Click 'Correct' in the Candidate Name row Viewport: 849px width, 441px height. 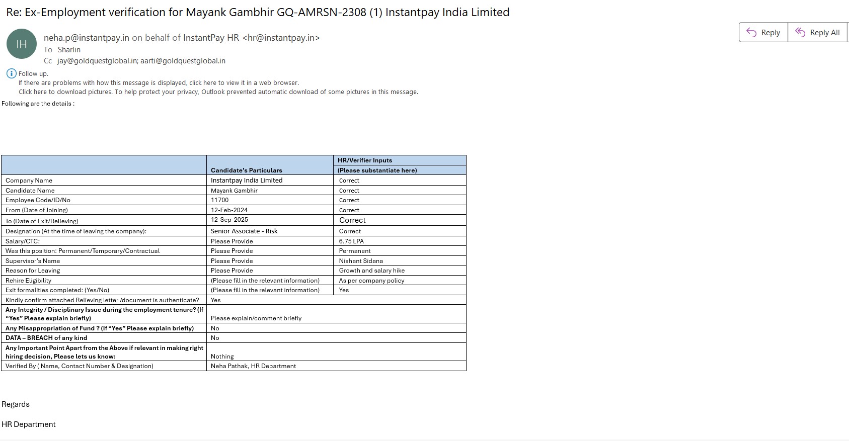coord(349,191)
